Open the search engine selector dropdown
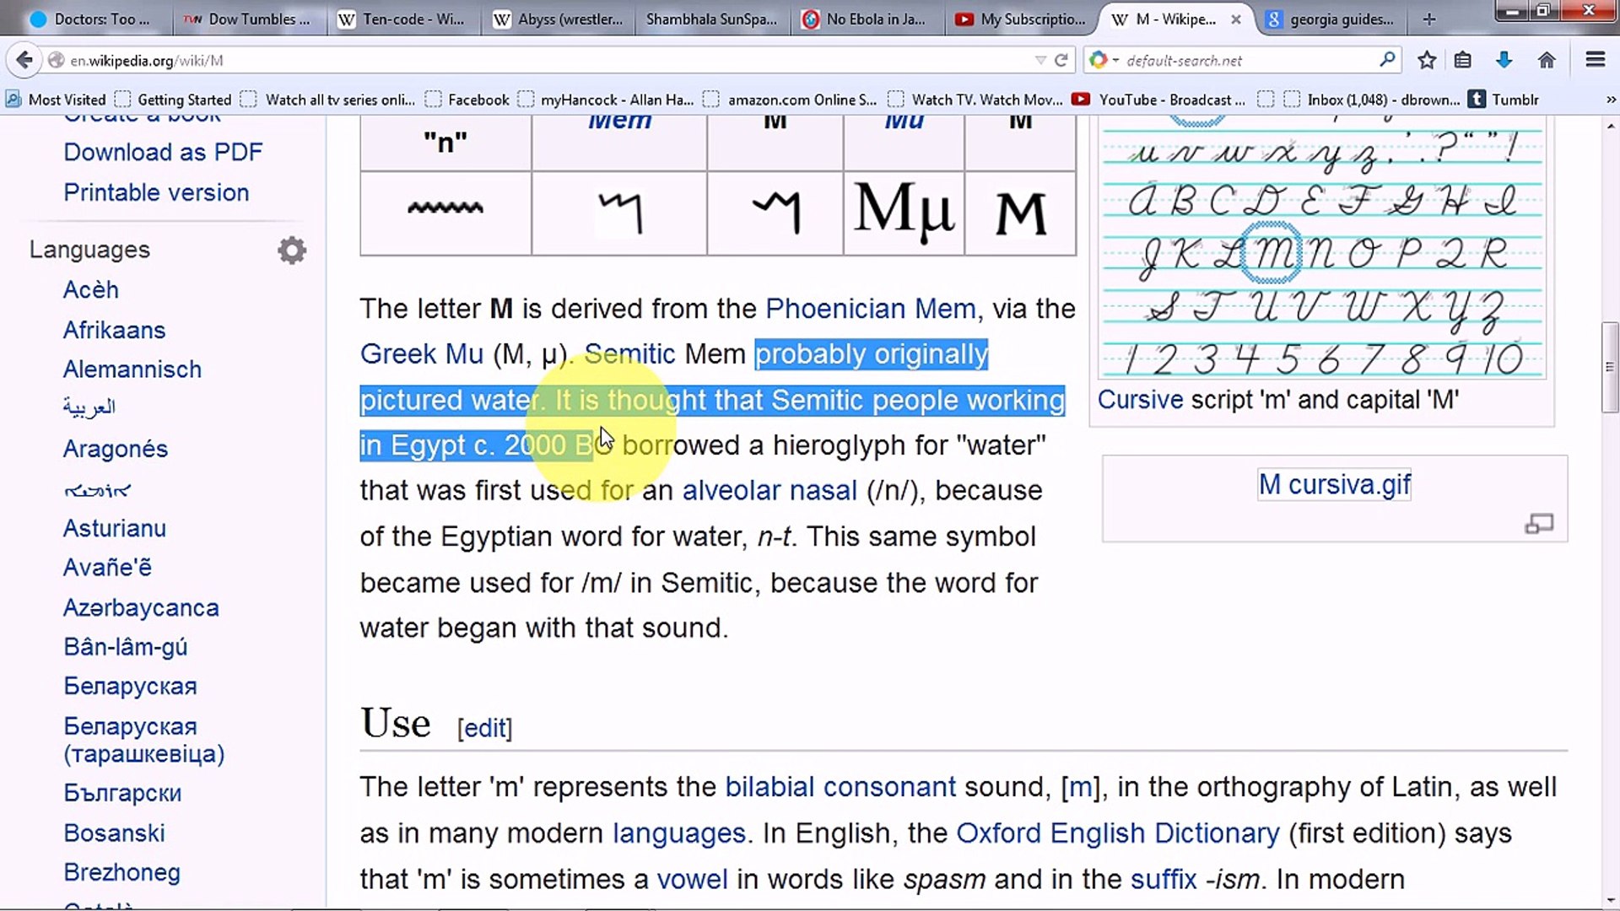Screen dimensions: 1620x911 pos(1104,60)
